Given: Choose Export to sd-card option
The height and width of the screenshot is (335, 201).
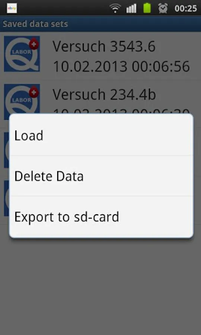Looking at the screenshot, I should (x=102, y=217).
